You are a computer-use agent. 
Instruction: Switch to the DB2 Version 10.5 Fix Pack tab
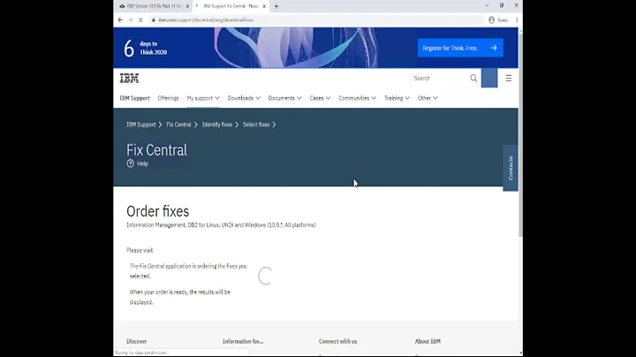click(154, 6)
